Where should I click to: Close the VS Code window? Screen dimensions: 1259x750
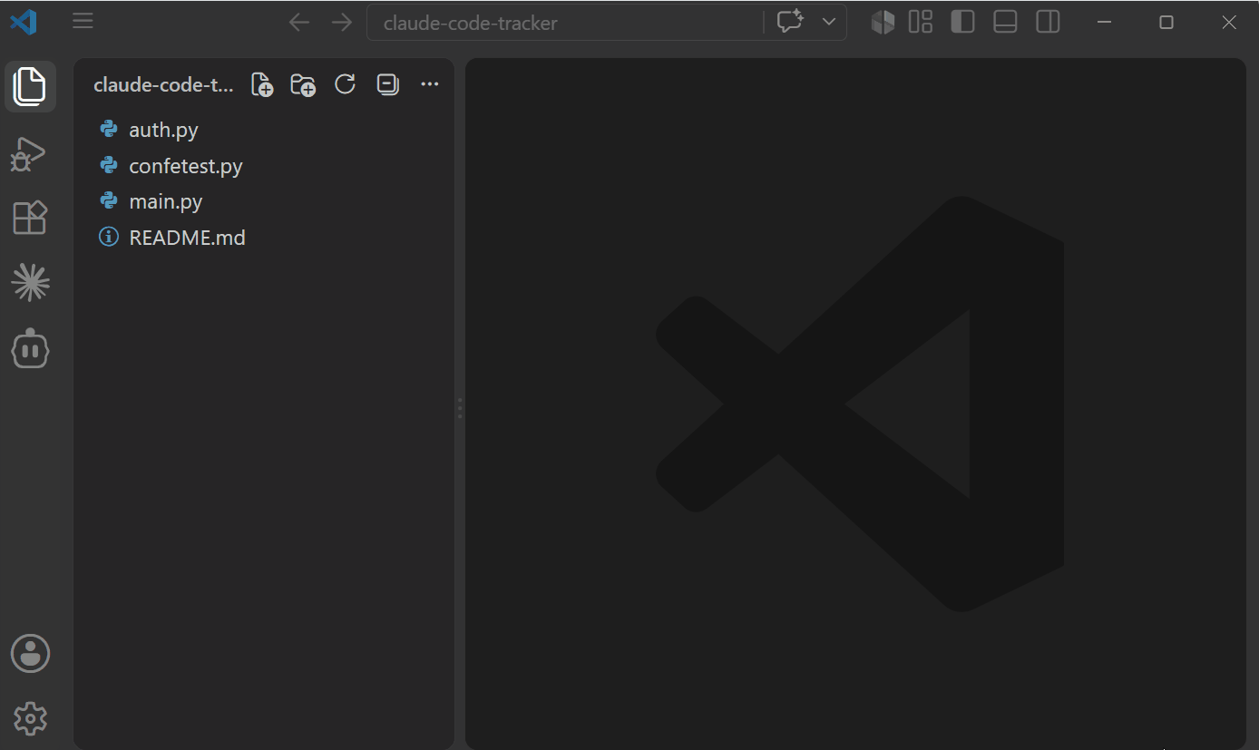click(1228, 23)
